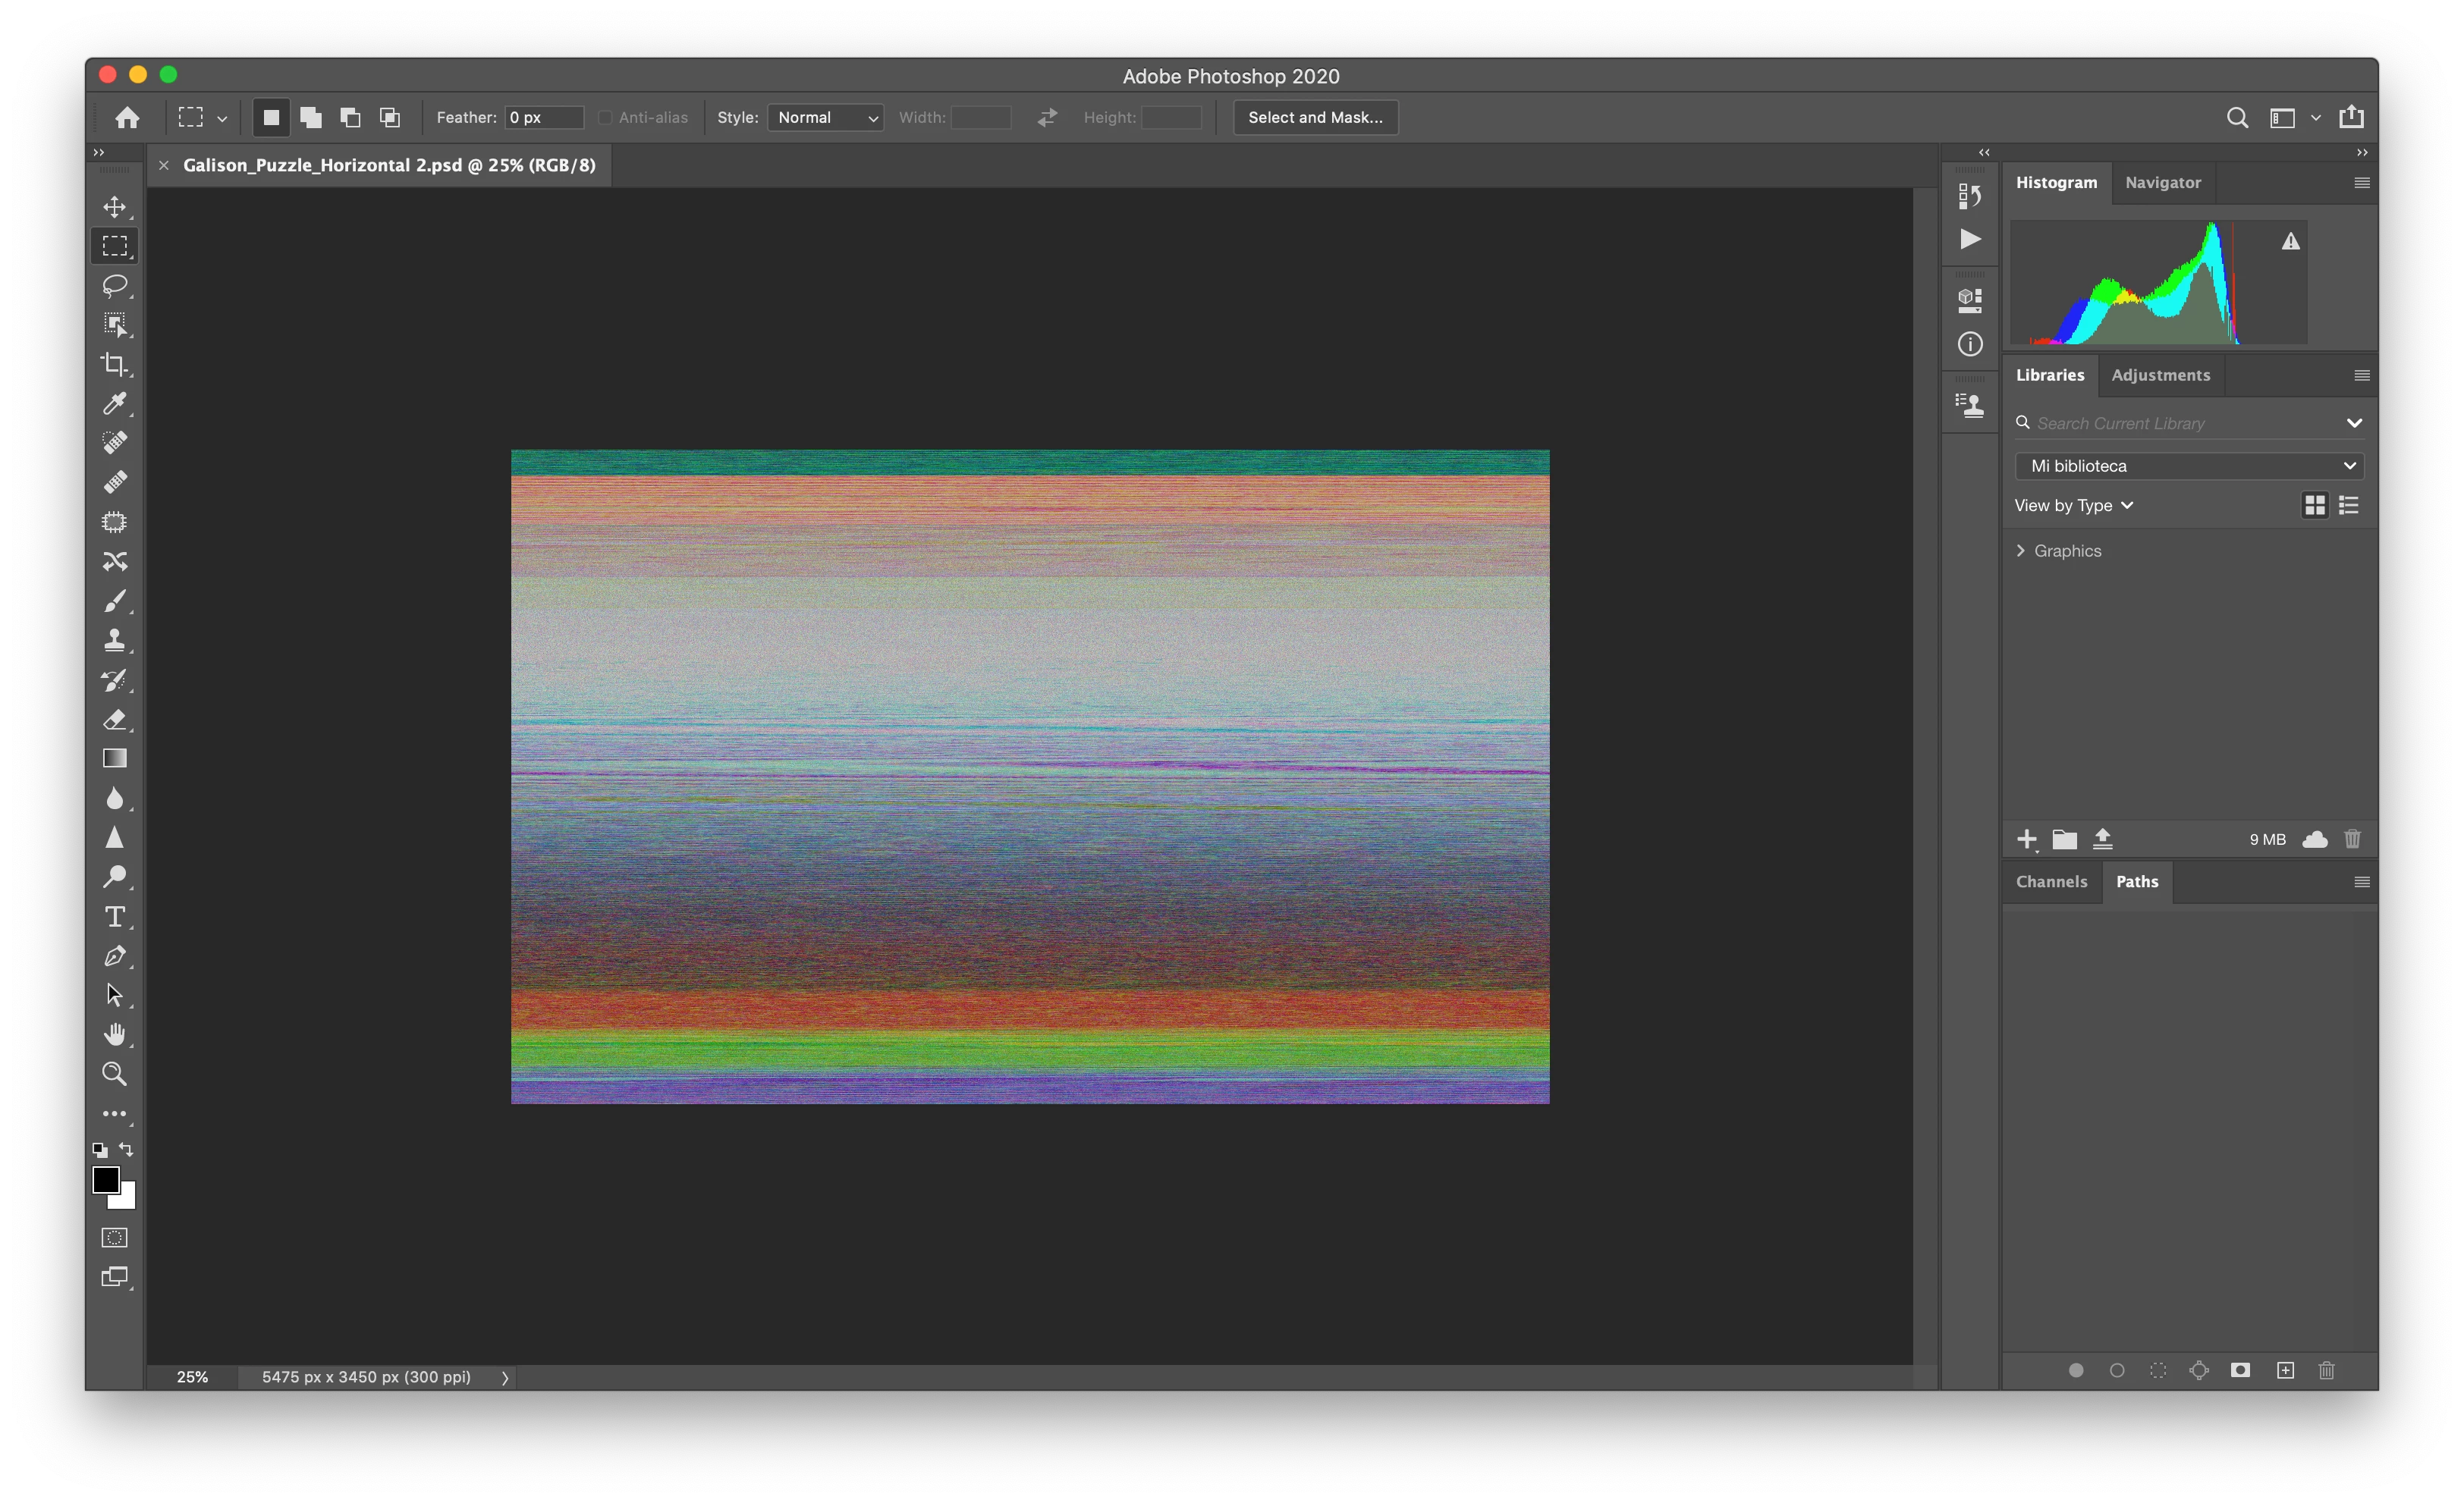Select the Gradient tool
This screenshot has height=1503, width=2464.
click(115, 758)
